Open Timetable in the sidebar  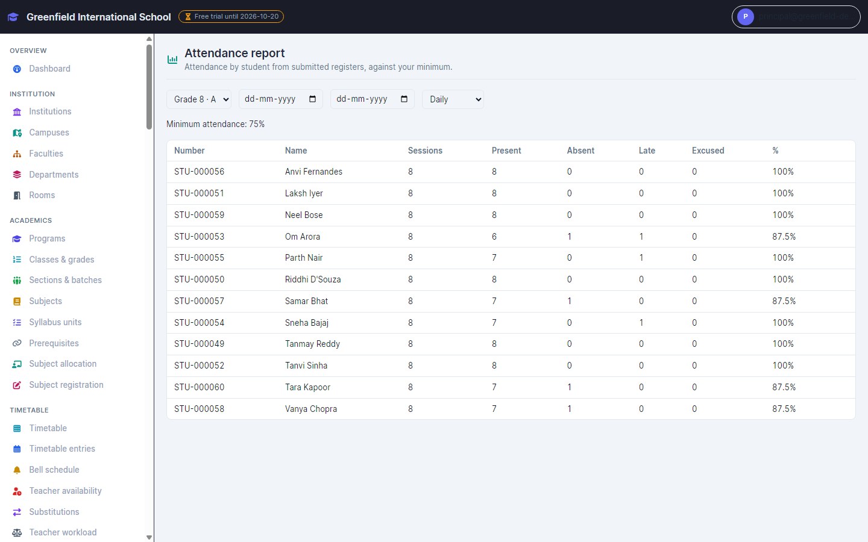(48, 428)
